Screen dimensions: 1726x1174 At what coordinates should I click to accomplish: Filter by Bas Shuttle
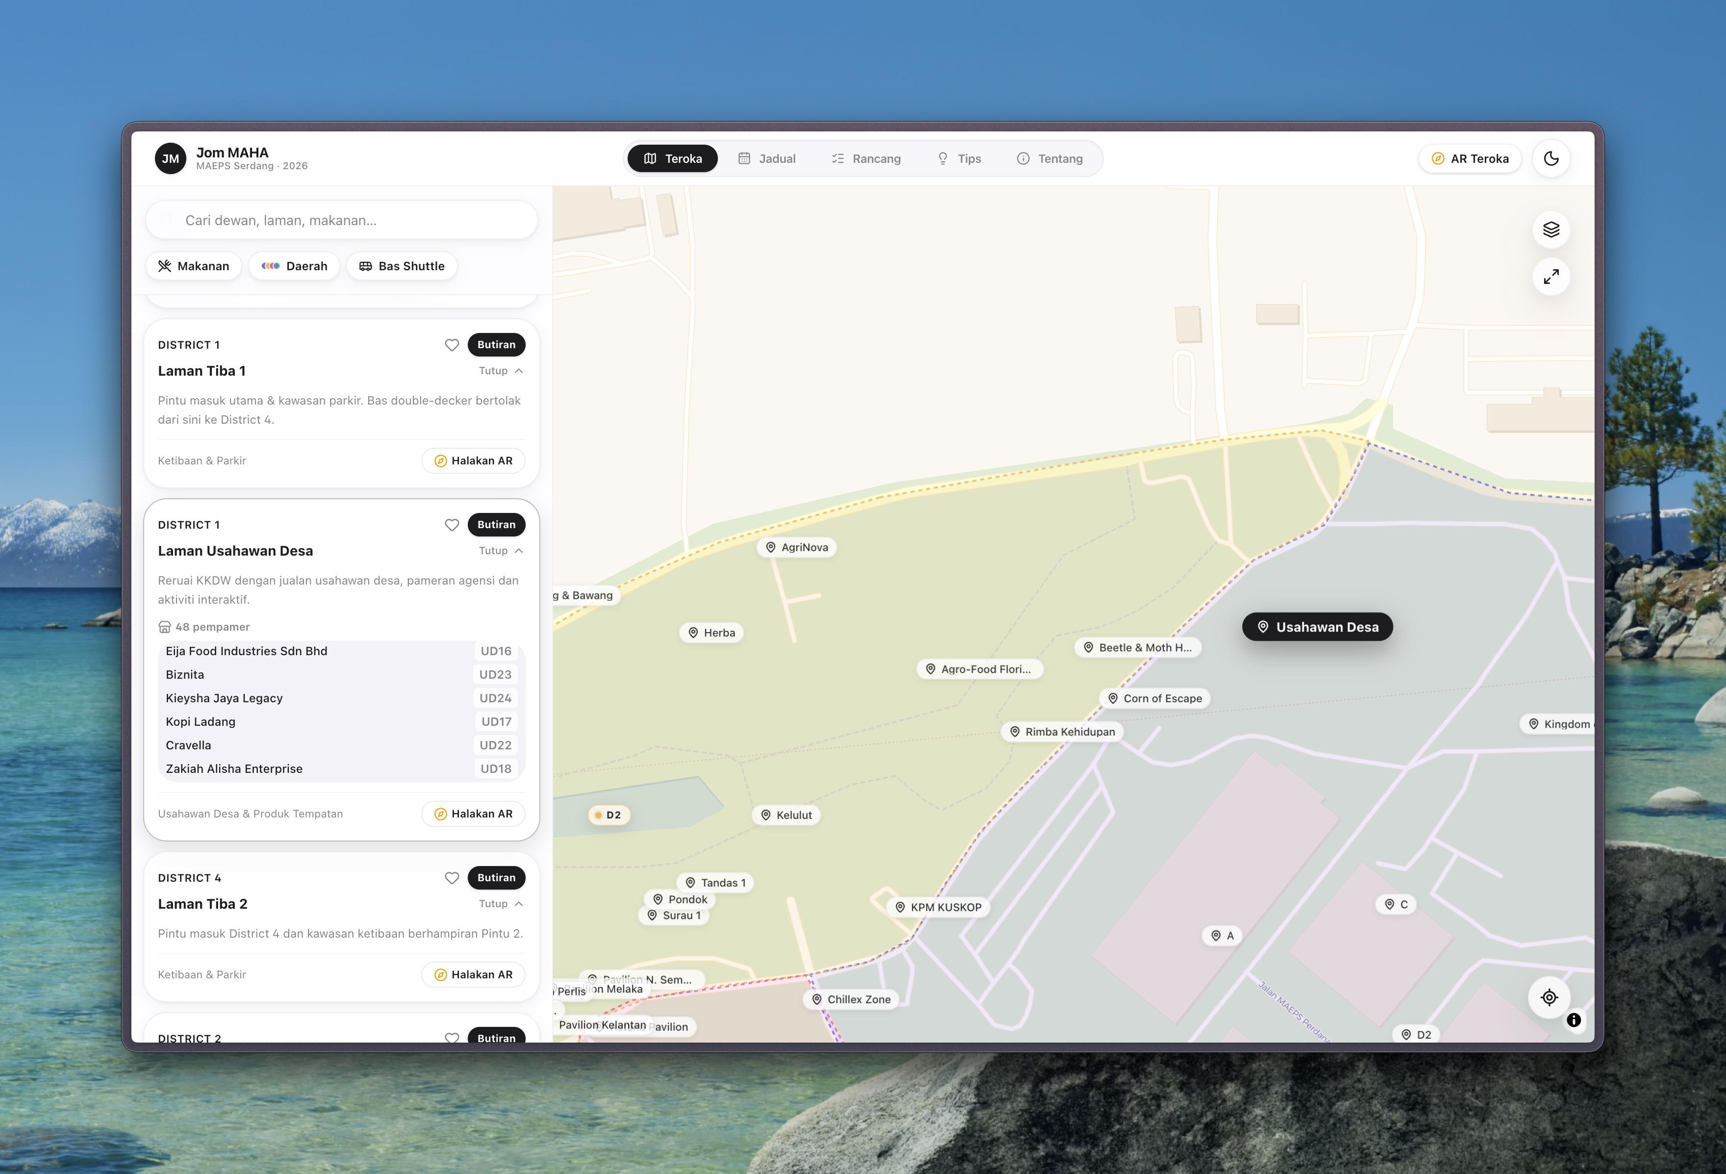click(402, 266)
